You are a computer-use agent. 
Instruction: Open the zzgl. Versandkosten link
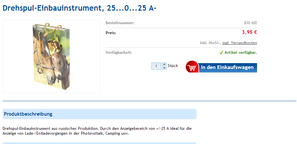click(240, 43)
